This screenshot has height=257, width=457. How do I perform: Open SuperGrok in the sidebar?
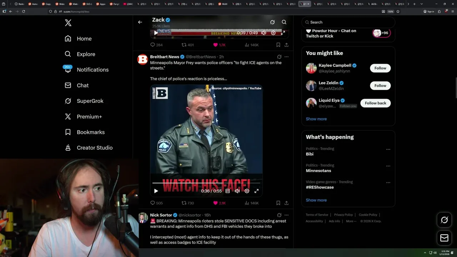[x=84, y=101]
